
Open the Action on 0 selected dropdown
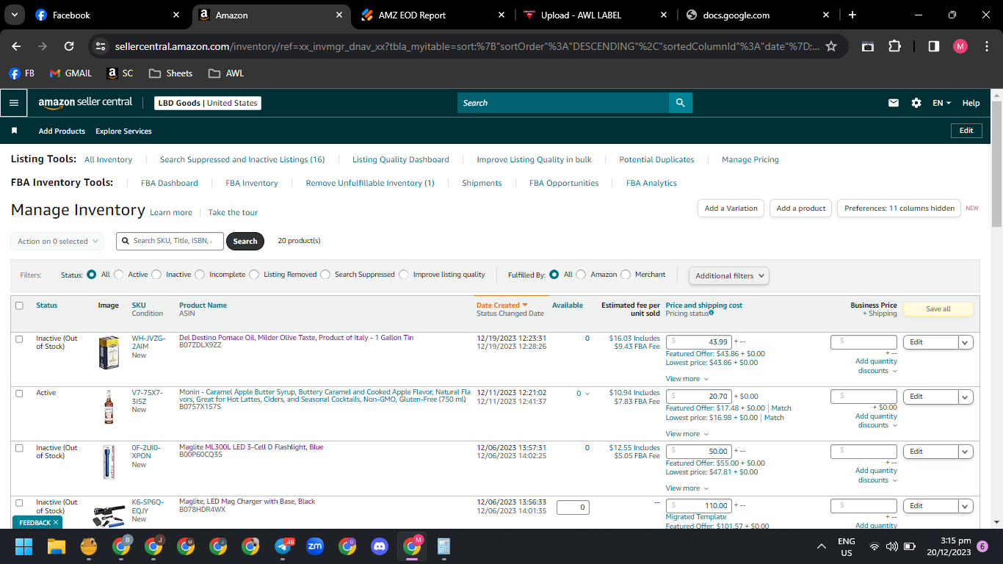[x=57, y=241]
